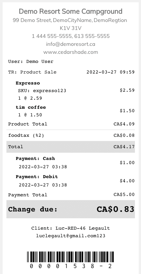
Task: Click the Change due CA$0.83 amount
Action: coord(115,209)
